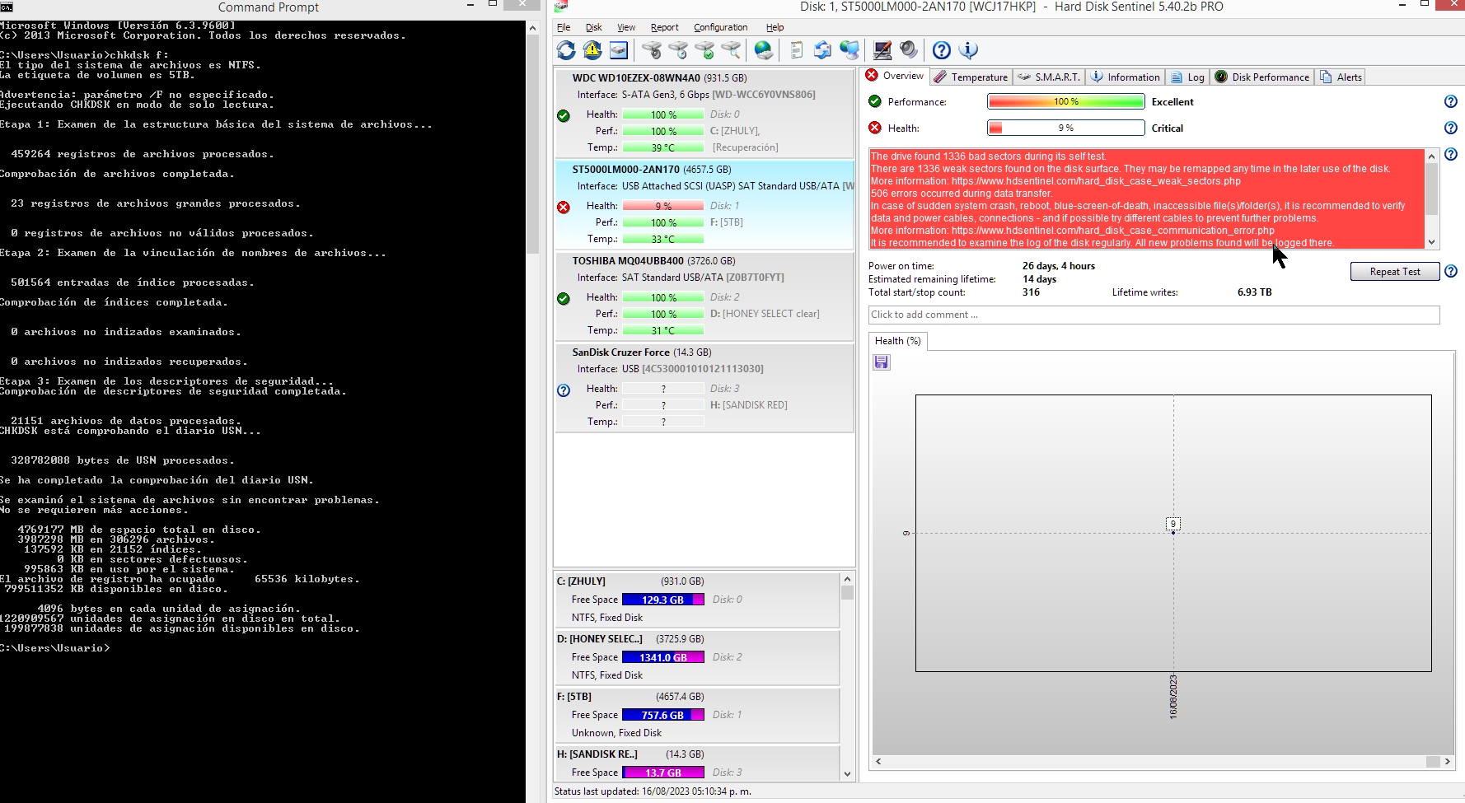Click the save icon above the Health graph

click(882, 362)
